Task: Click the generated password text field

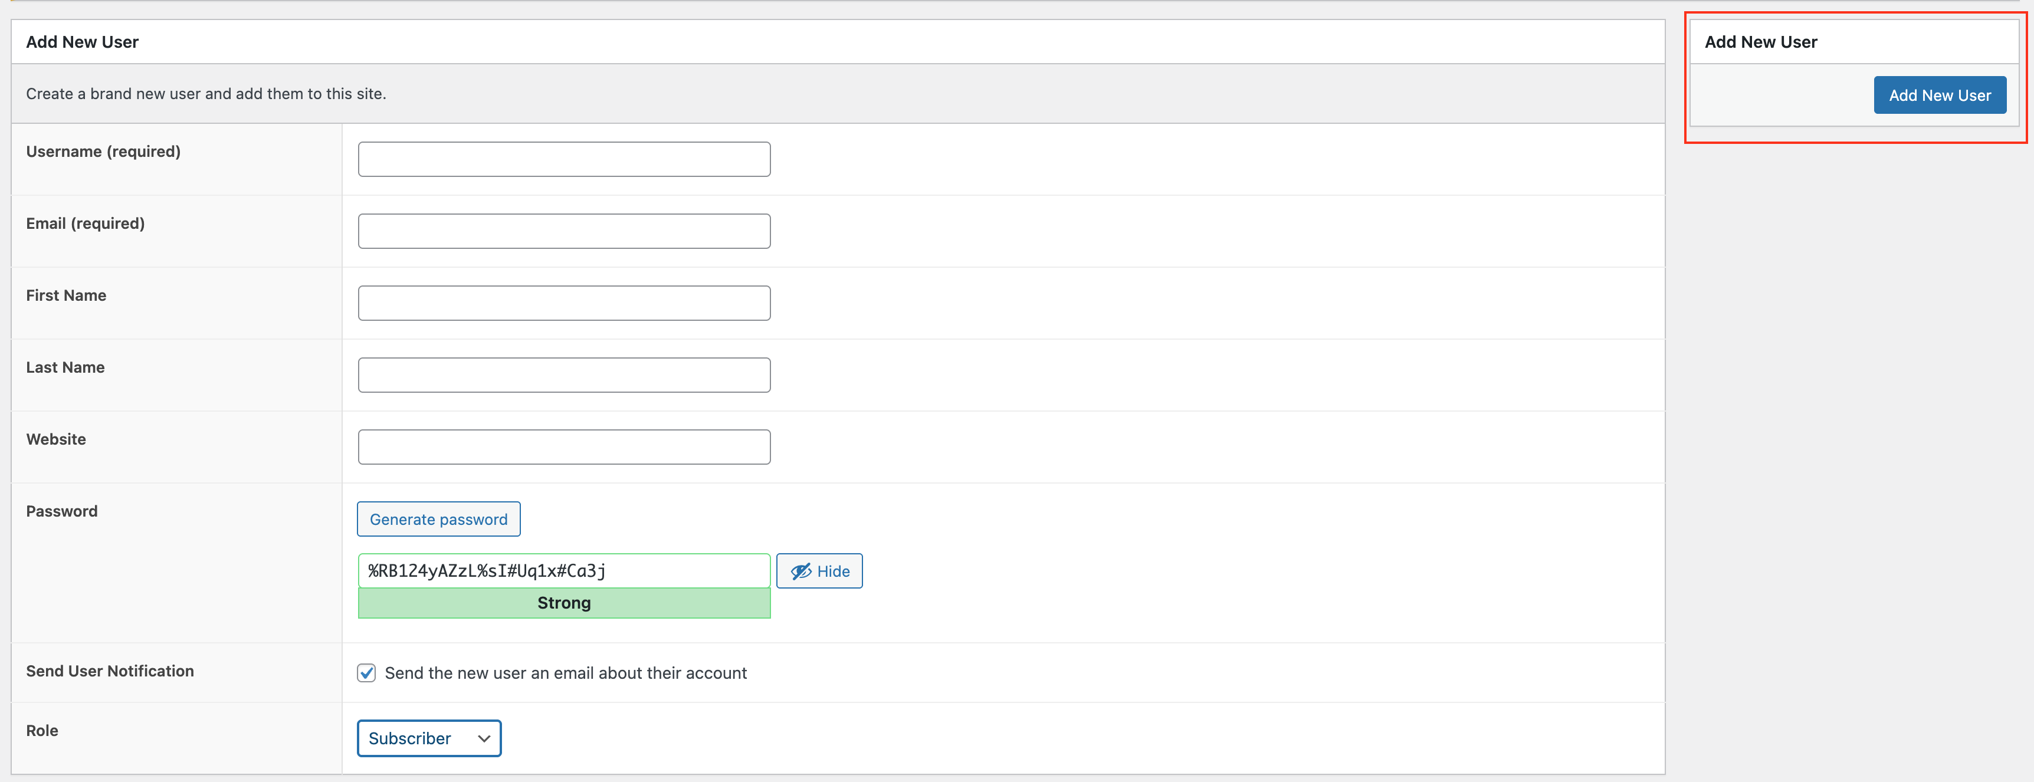Action: (x=564, y=570)
